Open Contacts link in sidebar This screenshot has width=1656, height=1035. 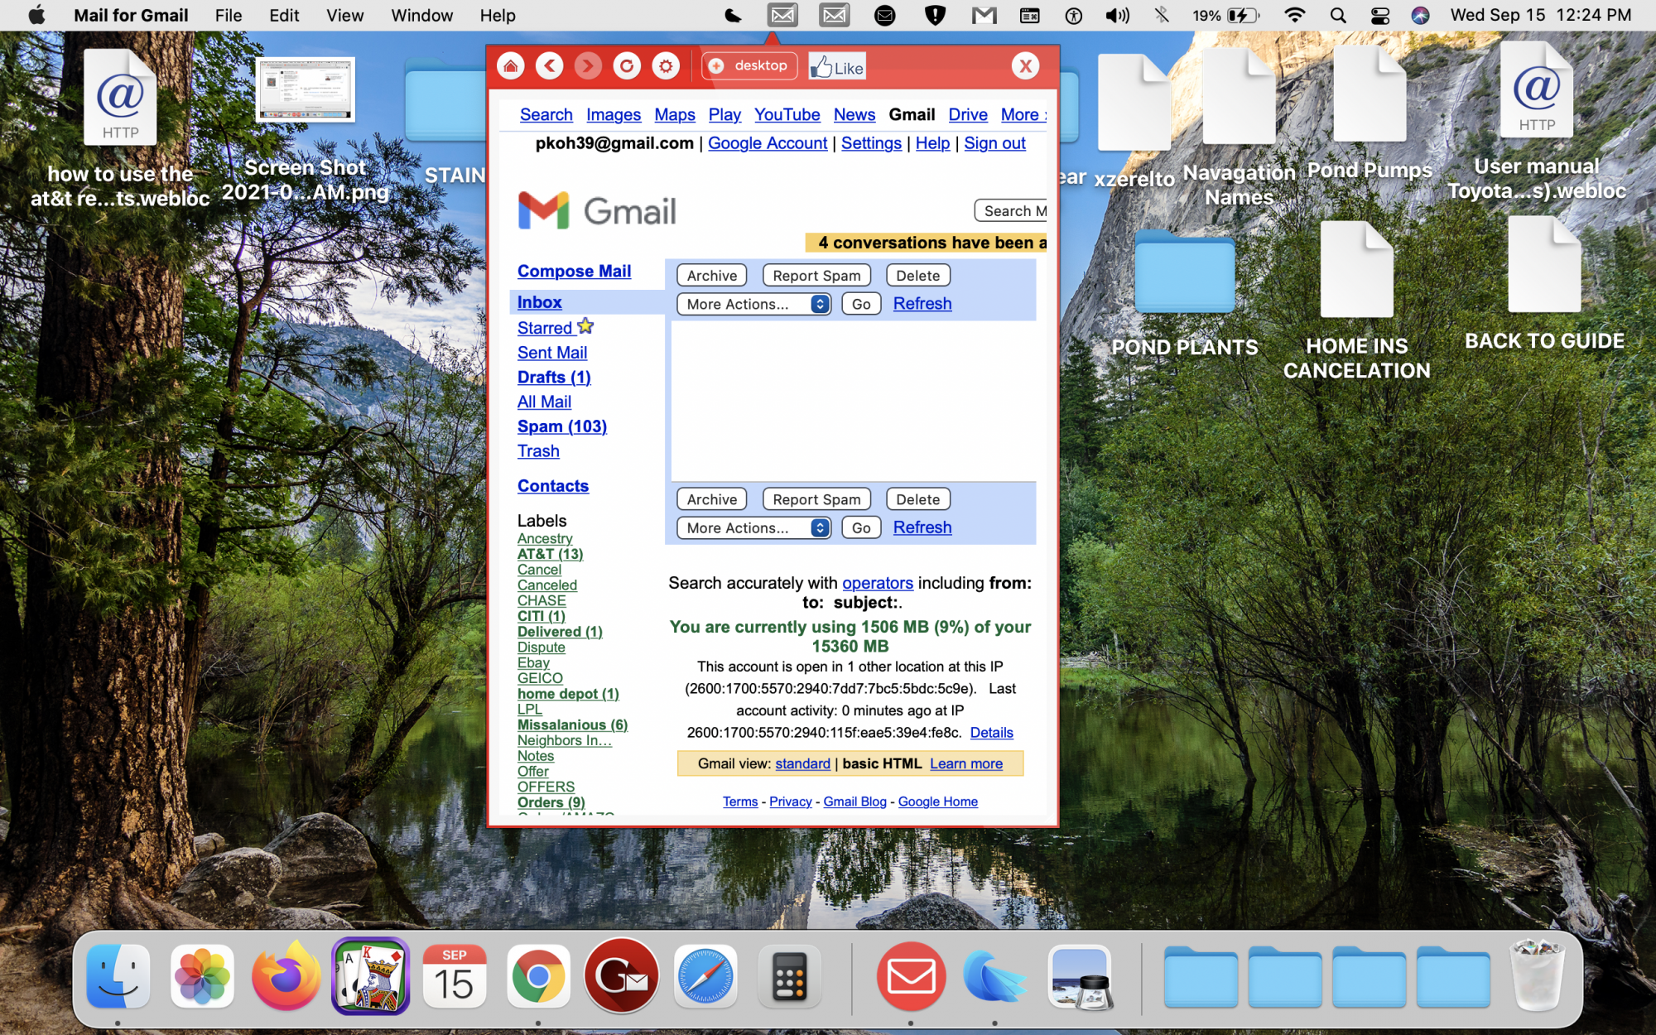tap(553, 486)
